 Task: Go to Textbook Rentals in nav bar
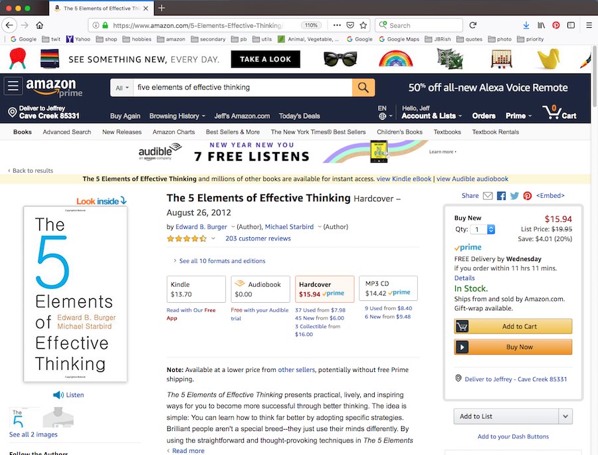point(497,132)
